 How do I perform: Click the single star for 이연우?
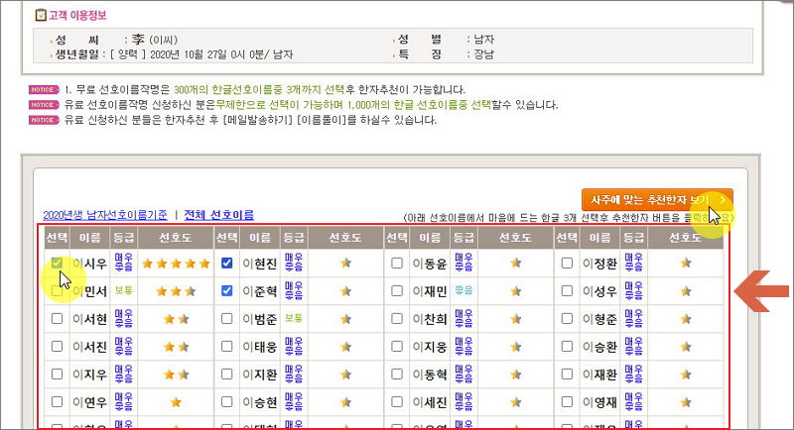coord(176,402)
